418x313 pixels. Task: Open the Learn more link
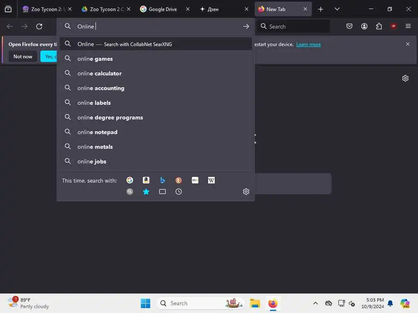pos(309,44)
